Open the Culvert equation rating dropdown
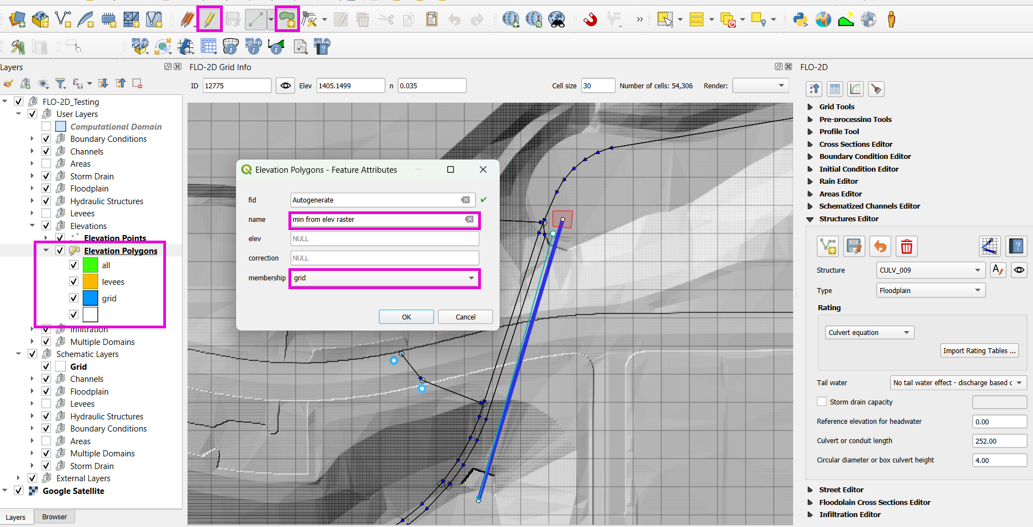This screenshot has height=527, width=1033. [x=869, y=332]
